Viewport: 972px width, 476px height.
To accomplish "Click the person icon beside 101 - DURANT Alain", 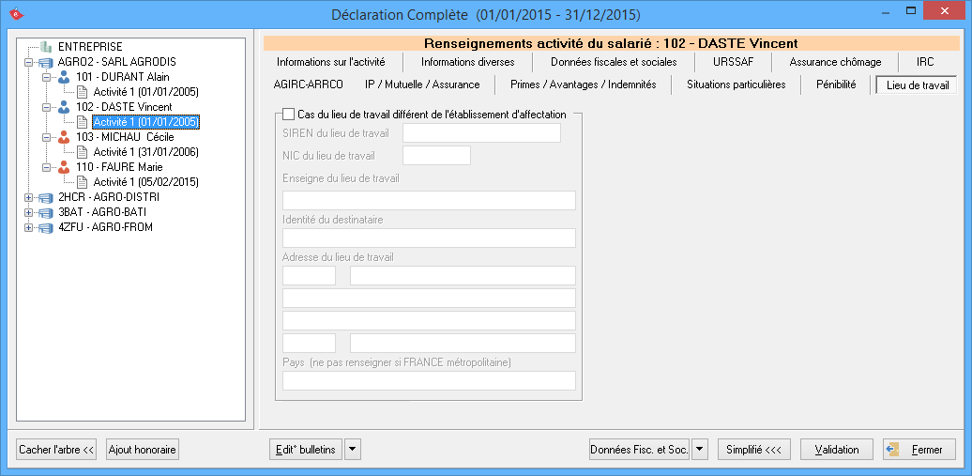I will tap(64, 77).
